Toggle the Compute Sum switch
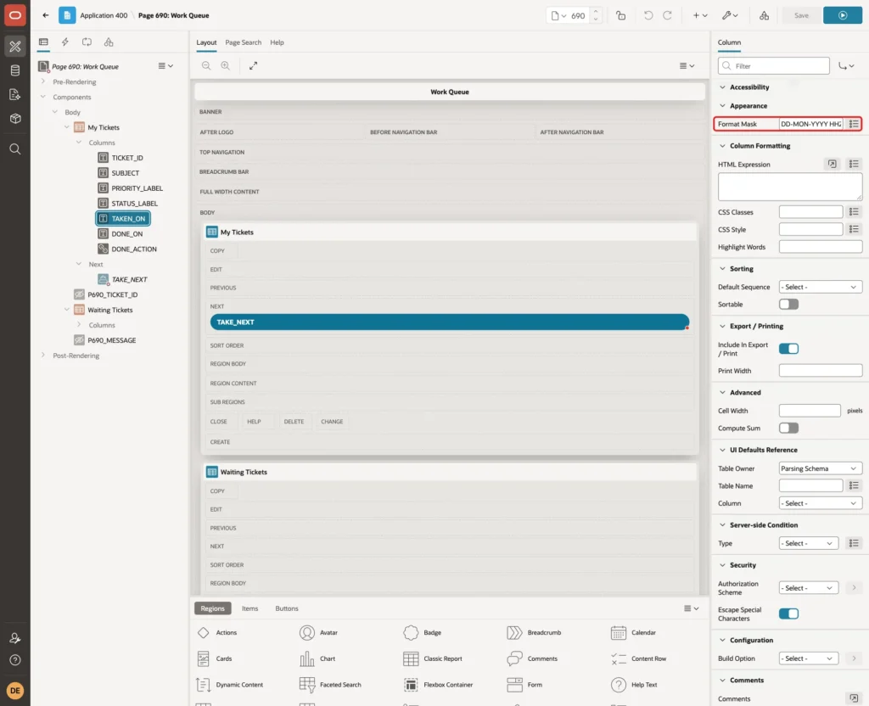This screenshot has width=869, height=706. [788, 428]
